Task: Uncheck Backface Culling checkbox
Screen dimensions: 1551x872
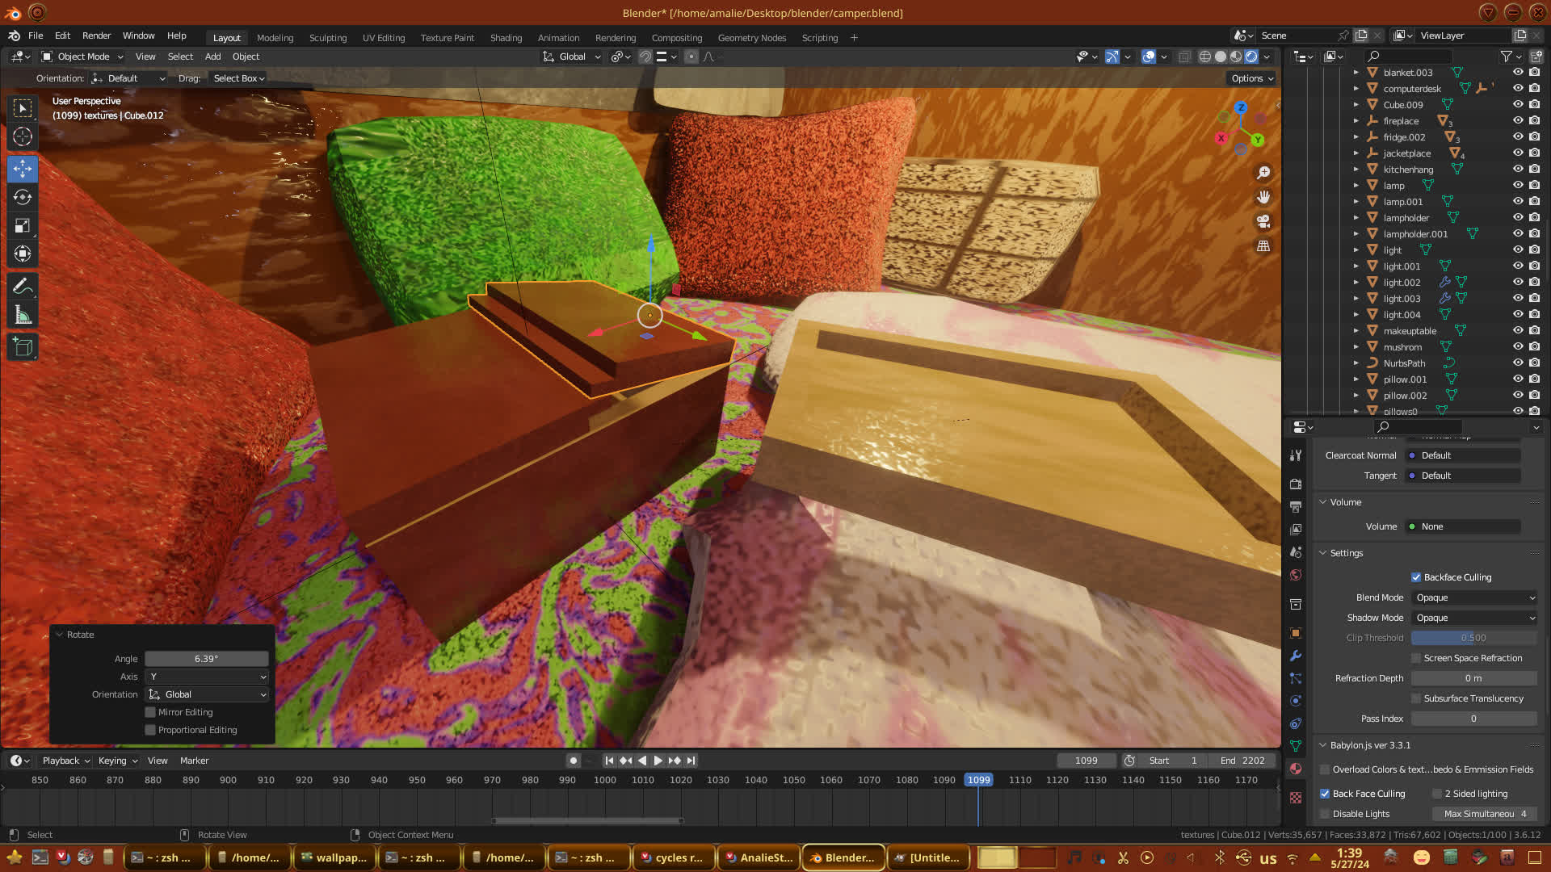Action: pyautogui.click(x=1416, y=577)
